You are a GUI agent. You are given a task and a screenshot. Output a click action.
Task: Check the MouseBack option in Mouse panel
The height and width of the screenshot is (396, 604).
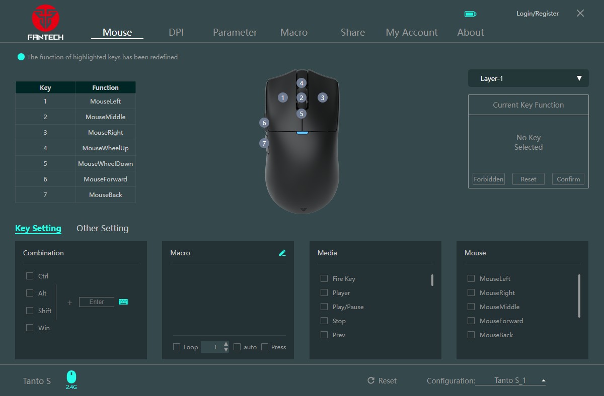click(471, 335)
